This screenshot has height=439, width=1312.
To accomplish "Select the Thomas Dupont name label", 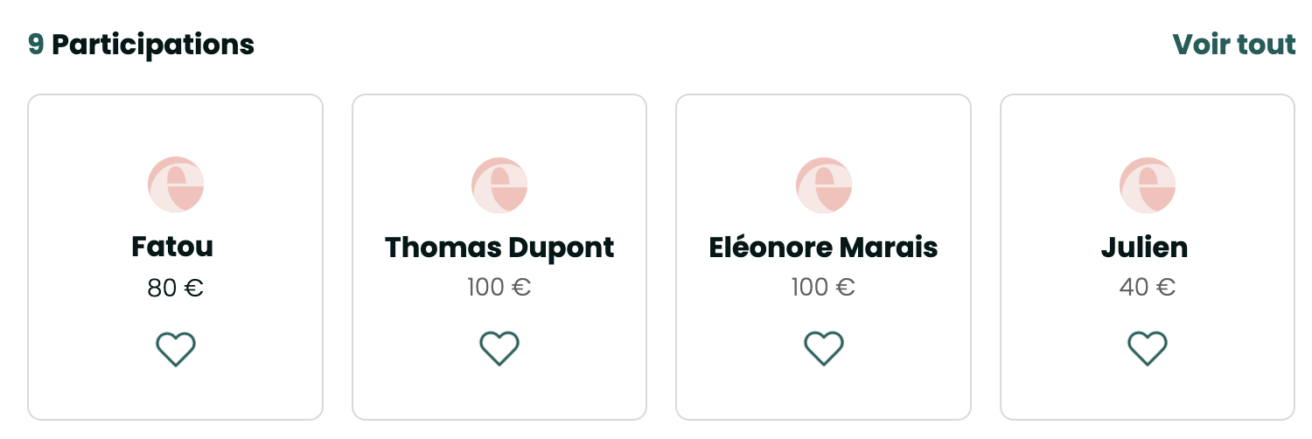I will coord(499,247).
